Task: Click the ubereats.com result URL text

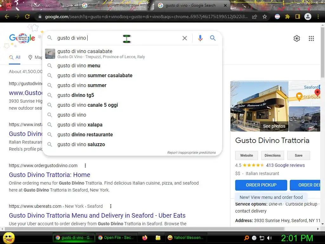Action: tap(56, 206)
